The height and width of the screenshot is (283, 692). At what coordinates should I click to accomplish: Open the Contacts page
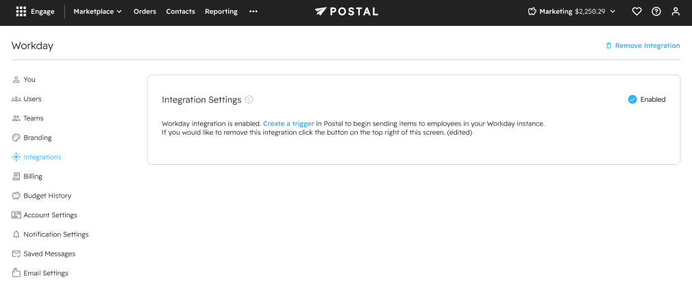click(x=180, y=12)
